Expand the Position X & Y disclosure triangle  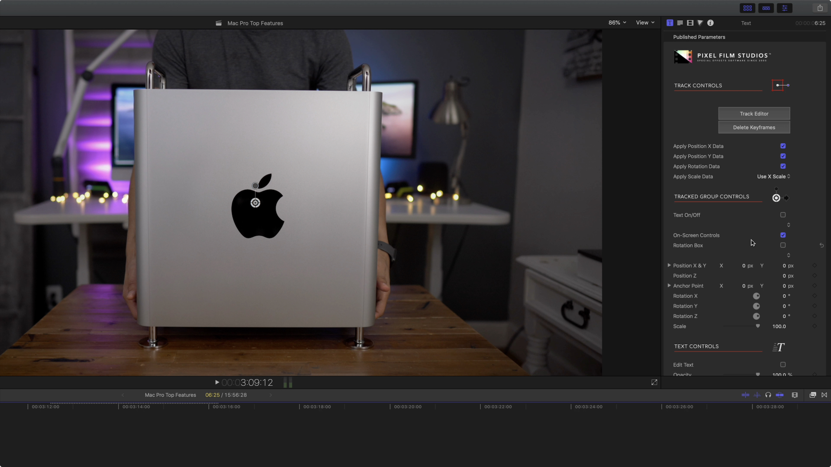point(669,265)
